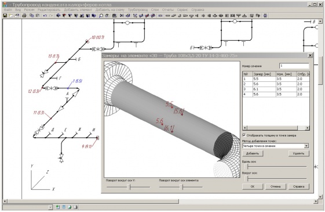Select the straight pipe element icon
The width and height of the screenshot is (325, 212).
tap(168, 16)
